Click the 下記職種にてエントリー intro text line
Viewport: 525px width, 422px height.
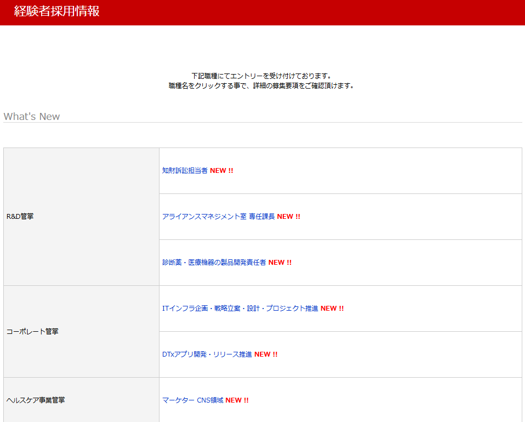[262, 76]
